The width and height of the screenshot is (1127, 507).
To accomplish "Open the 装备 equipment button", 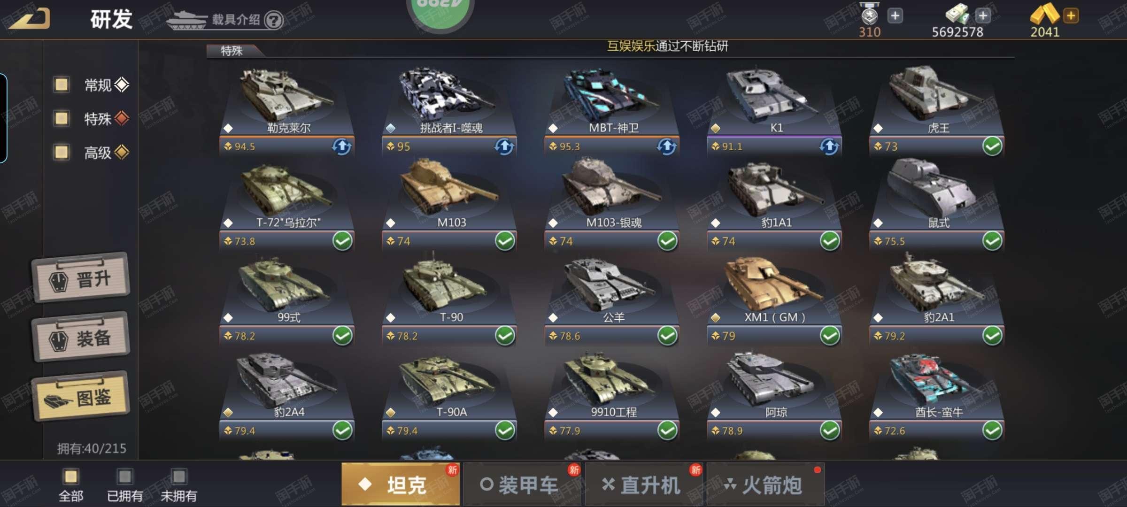I will pos(81,337).
